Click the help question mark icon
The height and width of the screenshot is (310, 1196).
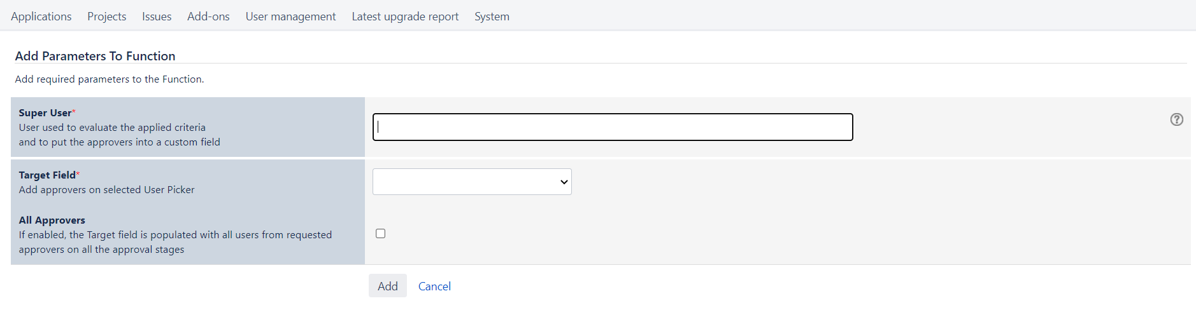[1176, 119]
